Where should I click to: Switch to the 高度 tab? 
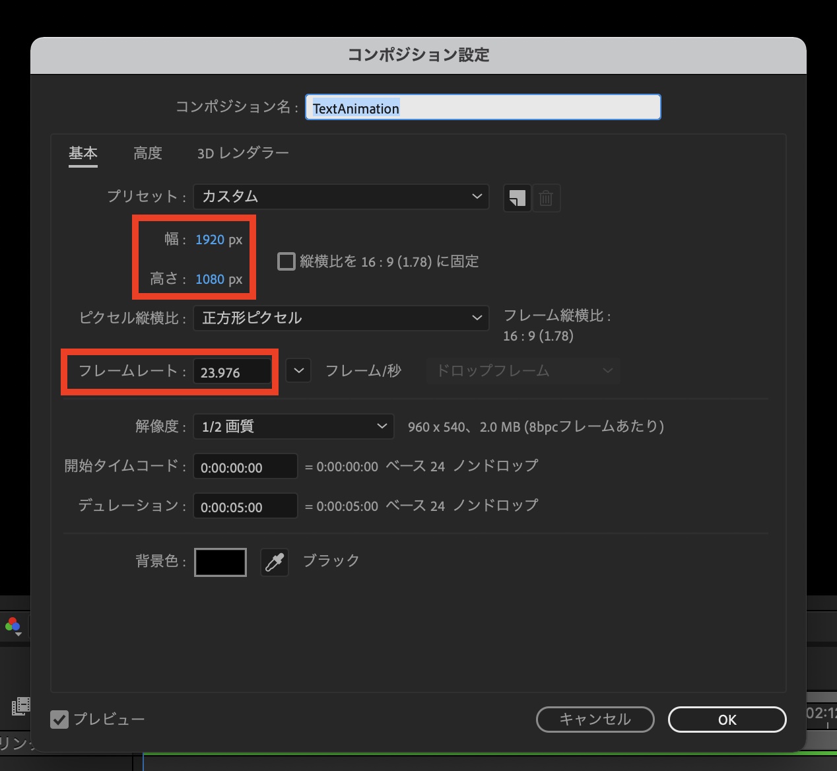(x=148, y=154)
